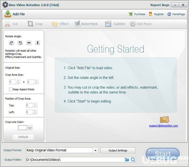The image size is (189, 167).
Task: Open the WaterMark tool
Action: [77, 24]
